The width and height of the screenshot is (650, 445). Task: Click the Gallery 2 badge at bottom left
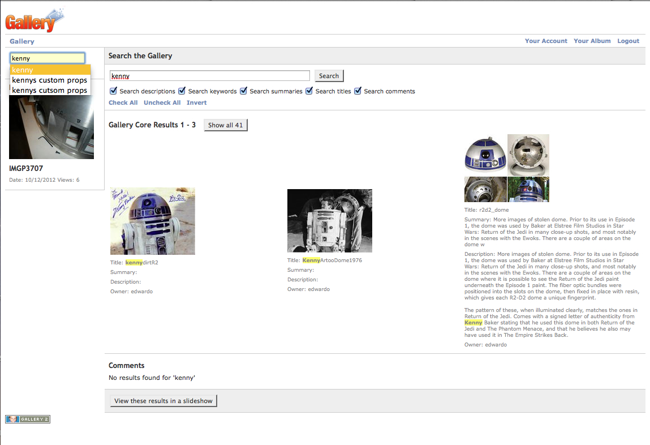coord(28,420)
